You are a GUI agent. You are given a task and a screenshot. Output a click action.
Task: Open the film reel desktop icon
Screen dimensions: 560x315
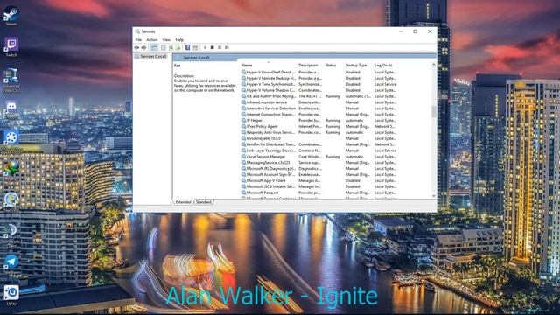(11, 138)
